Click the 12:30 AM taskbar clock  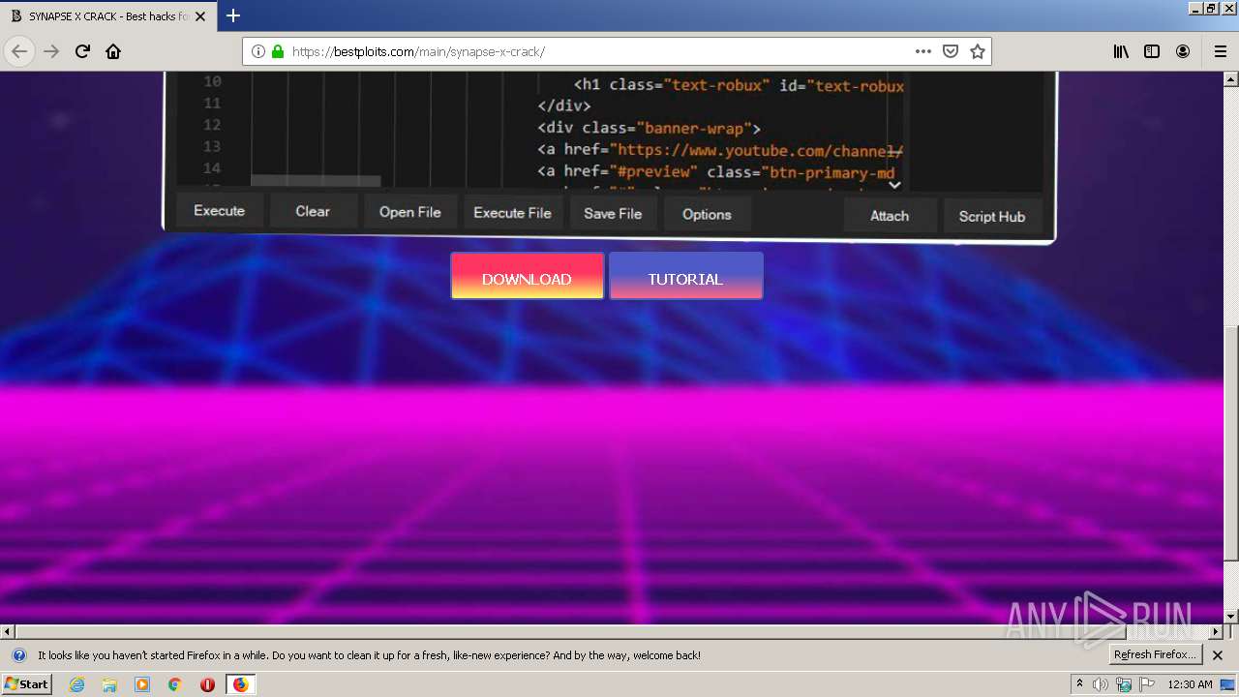tap(1190, 684)
